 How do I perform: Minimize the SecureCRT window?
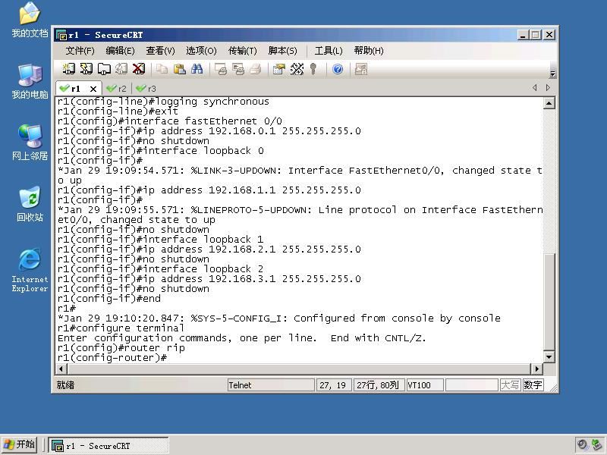[x=523, y=35]
